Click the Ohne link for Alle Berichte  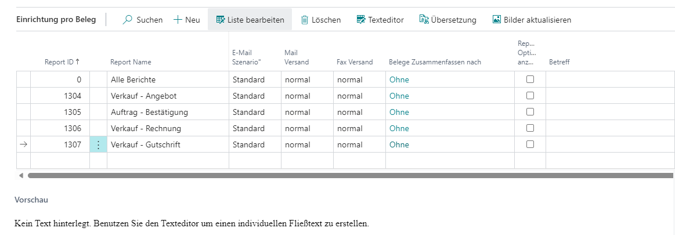tap(399, 79)
